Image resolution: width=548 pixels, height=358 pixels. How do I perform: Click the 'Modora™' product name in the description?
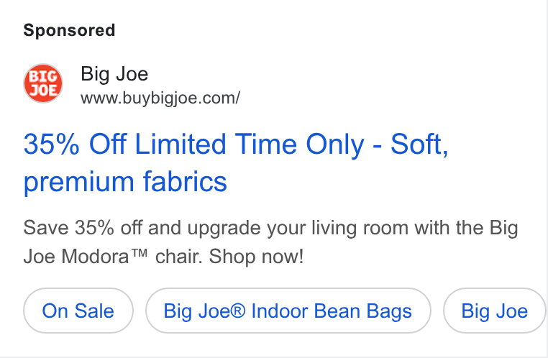(x=104, y=257)
